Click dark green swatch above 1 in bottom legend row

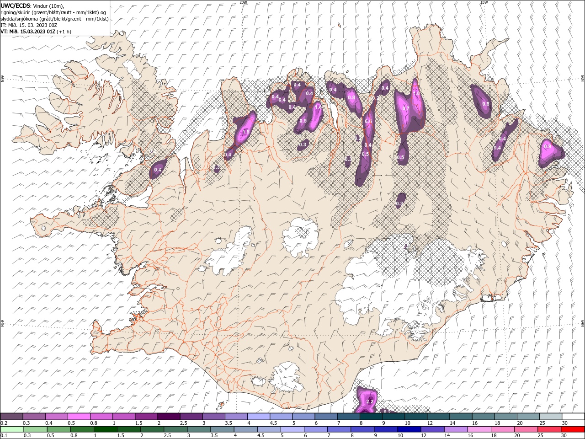[106, 429]
